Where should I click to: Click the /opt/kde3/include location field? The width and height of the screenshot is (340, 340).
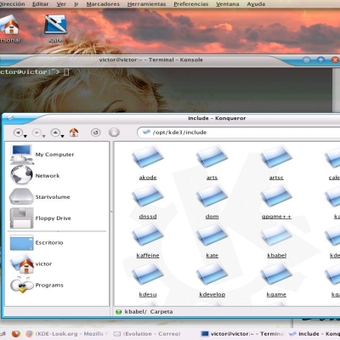point(239,133)
